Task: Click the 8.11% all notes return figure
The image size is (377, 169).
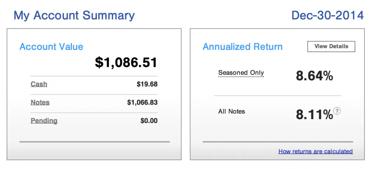Action: (314, 114)
